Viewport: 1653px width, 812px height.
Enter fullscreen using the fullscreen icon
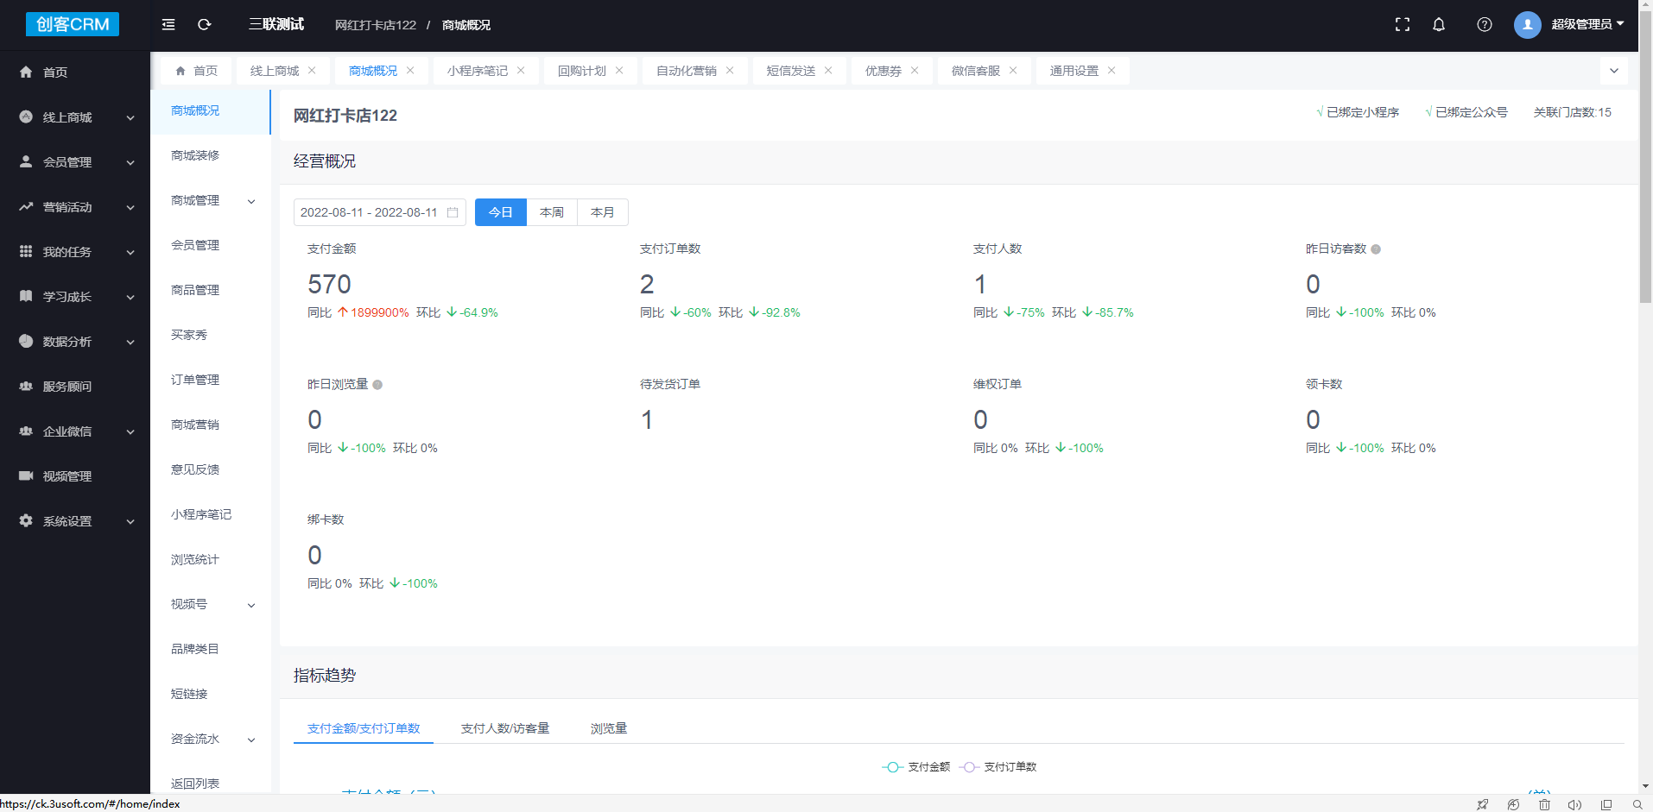click(x=1403, y=24)
